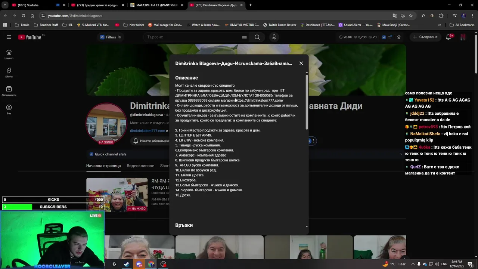
Task: Click Yavata152 username in chat
Action: (x=424, y=101)
